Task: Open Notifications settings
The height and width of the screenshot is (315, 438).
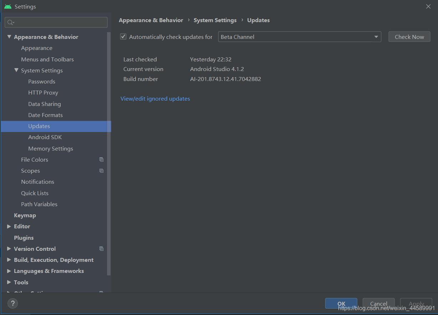Action: click(x=37, y=182)
